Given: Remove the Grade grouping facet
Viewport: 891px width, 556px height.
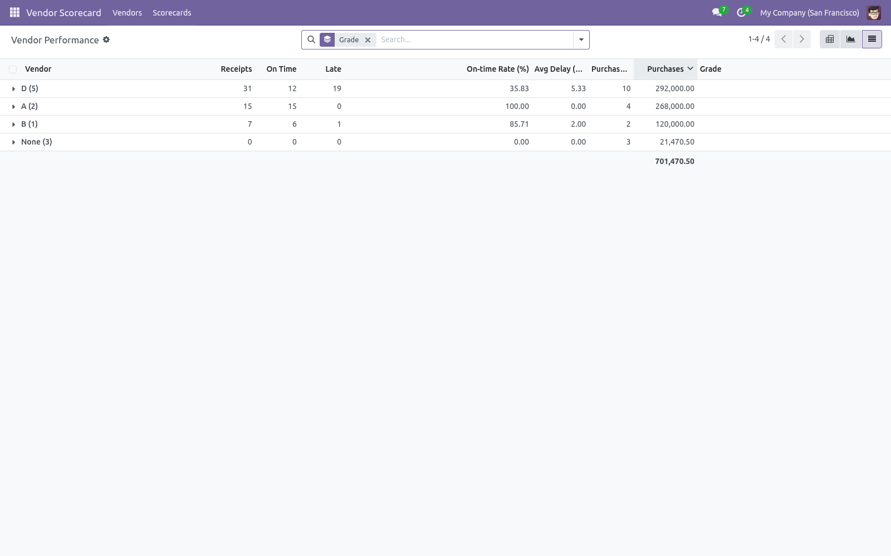Looking at the screenshot, I should click(x=368, y=40).
